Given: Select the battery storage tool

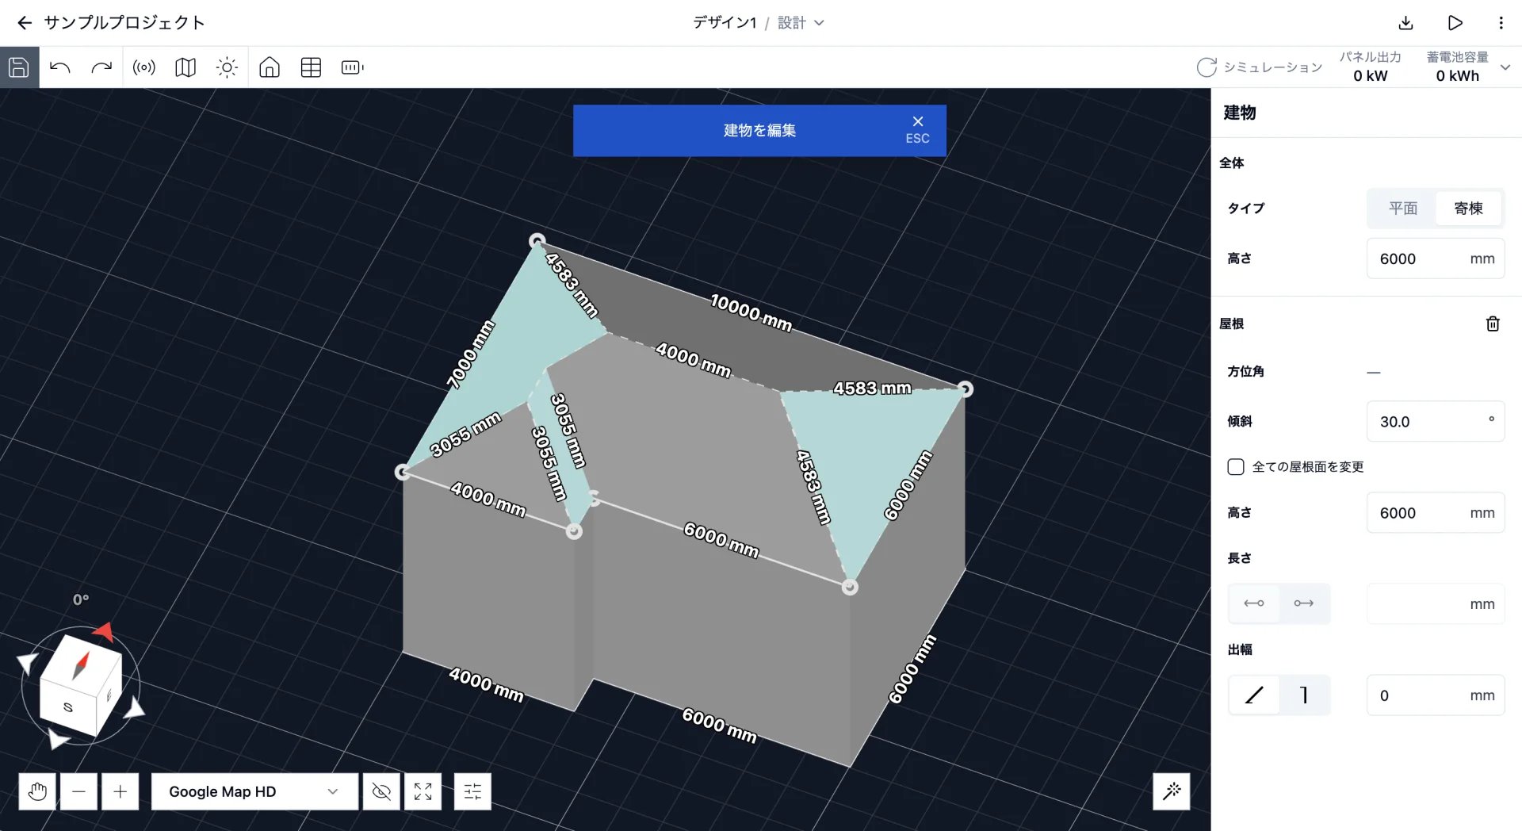Looking at the screenshot, I should coord(352,67).
